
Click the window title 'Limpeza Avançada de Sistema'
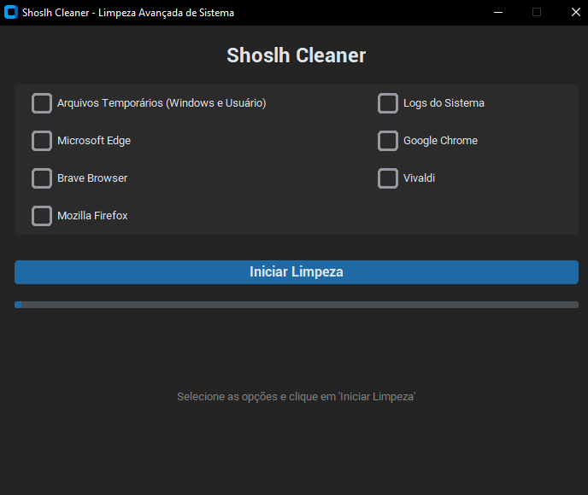coord(166,13)
